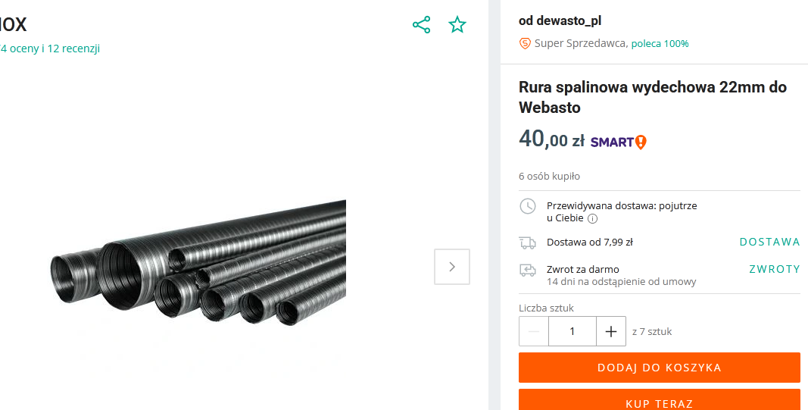Click the SMART! logo beside the price
This screenshot has width=808, height=410.
click(x=618, y=142)
